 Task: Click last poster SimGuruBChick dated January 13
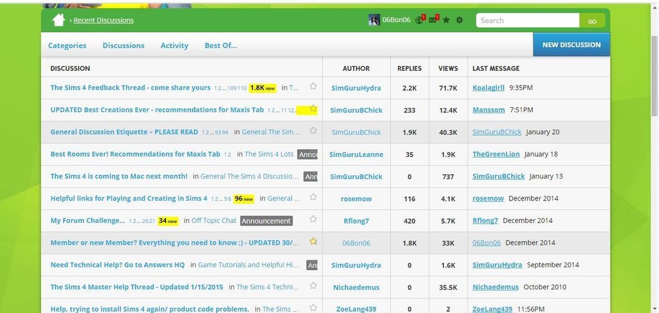tap(499, 176)
